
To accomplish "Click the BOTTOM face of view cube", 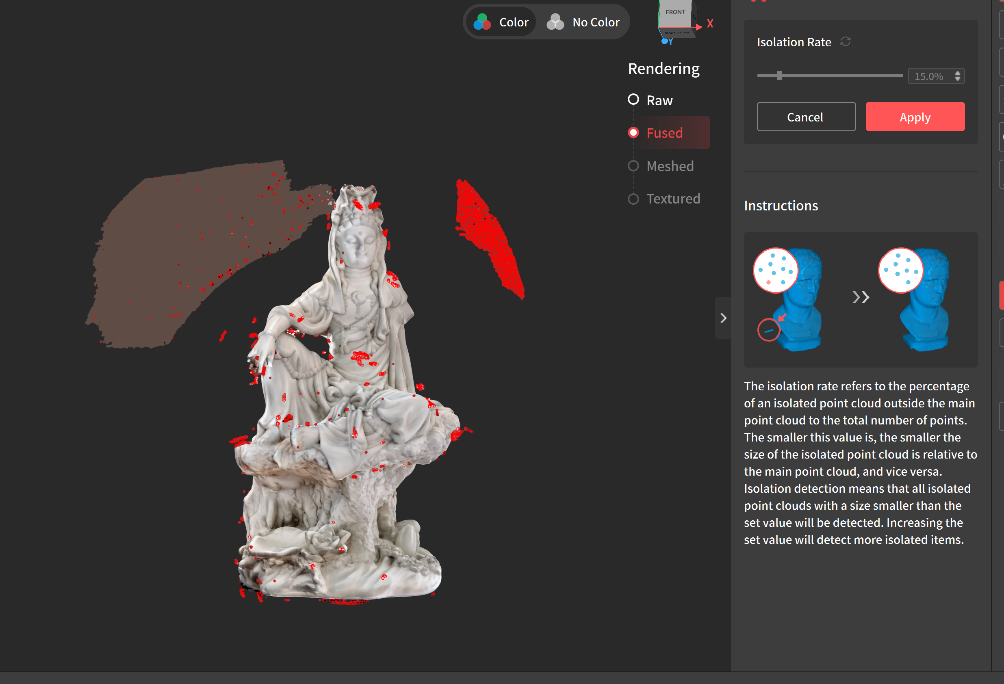I will pyautogui.click(x=677, y=33).
